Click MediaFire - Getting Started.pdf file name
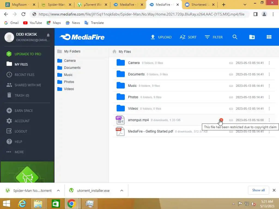Image resolution: width=279 pixels, height=209 pixels. (x=150, y=131)
